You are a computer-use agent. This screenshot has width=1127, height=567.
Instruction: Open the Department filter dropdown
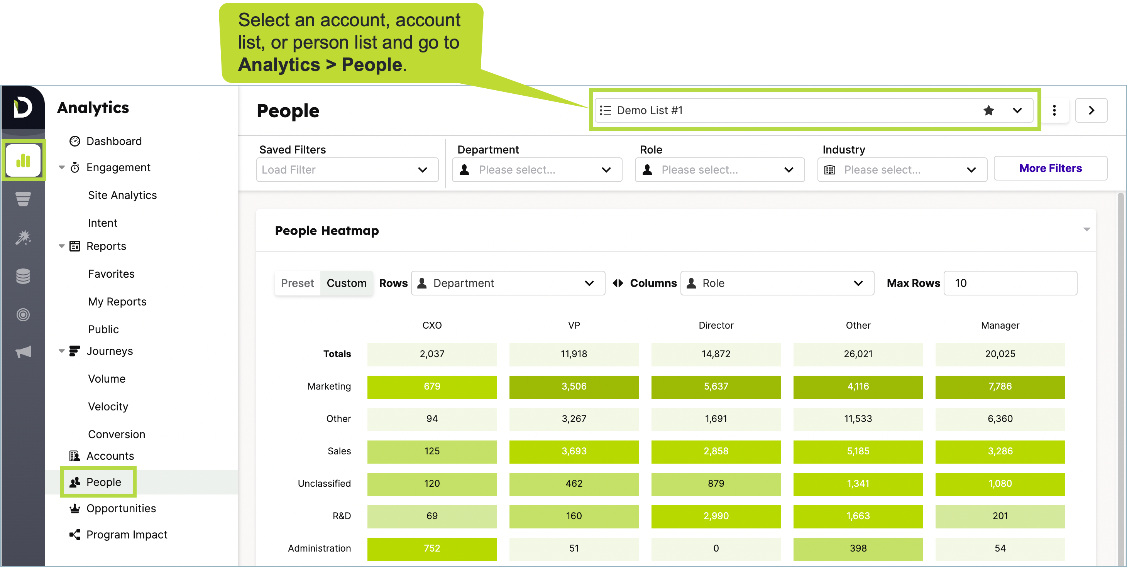(537, 170)
